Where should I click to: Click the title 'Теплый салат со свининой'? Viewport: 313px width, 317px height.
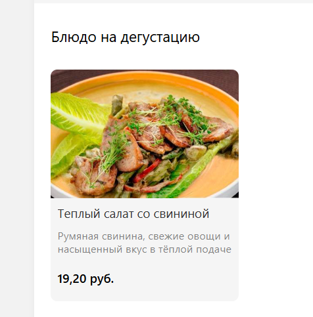(133, 214)
